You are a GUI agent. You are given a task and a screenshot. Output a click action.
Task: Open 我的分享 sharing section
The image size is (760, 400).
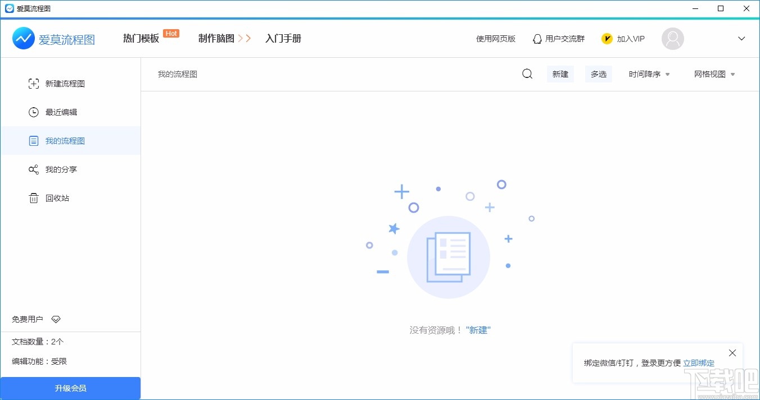coord(34,169)
